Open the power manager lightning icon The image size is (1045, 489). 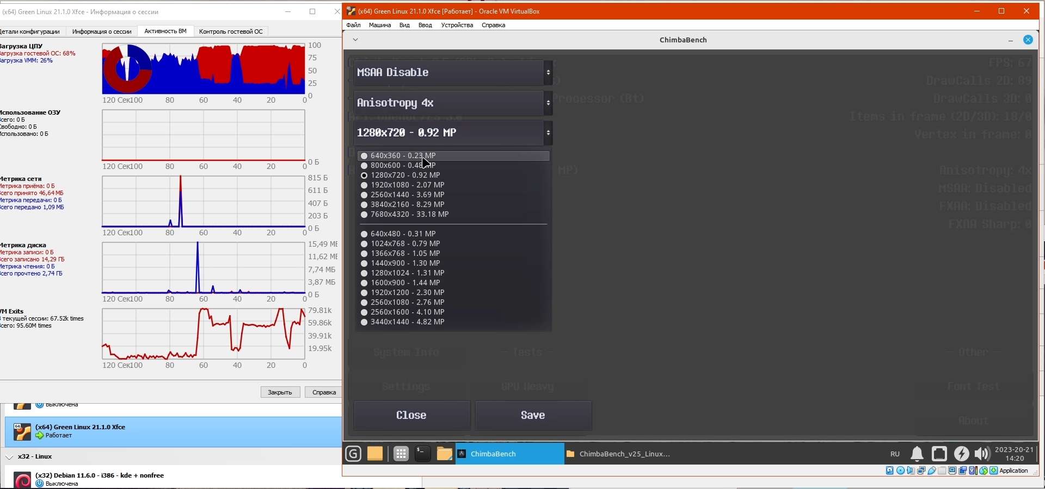962,454
